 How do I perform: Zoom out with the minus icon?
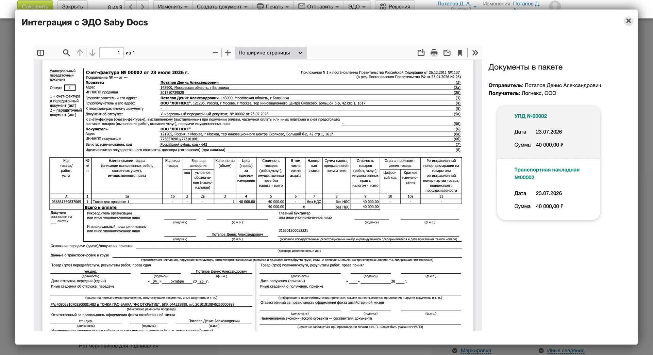tap(215, 53)
